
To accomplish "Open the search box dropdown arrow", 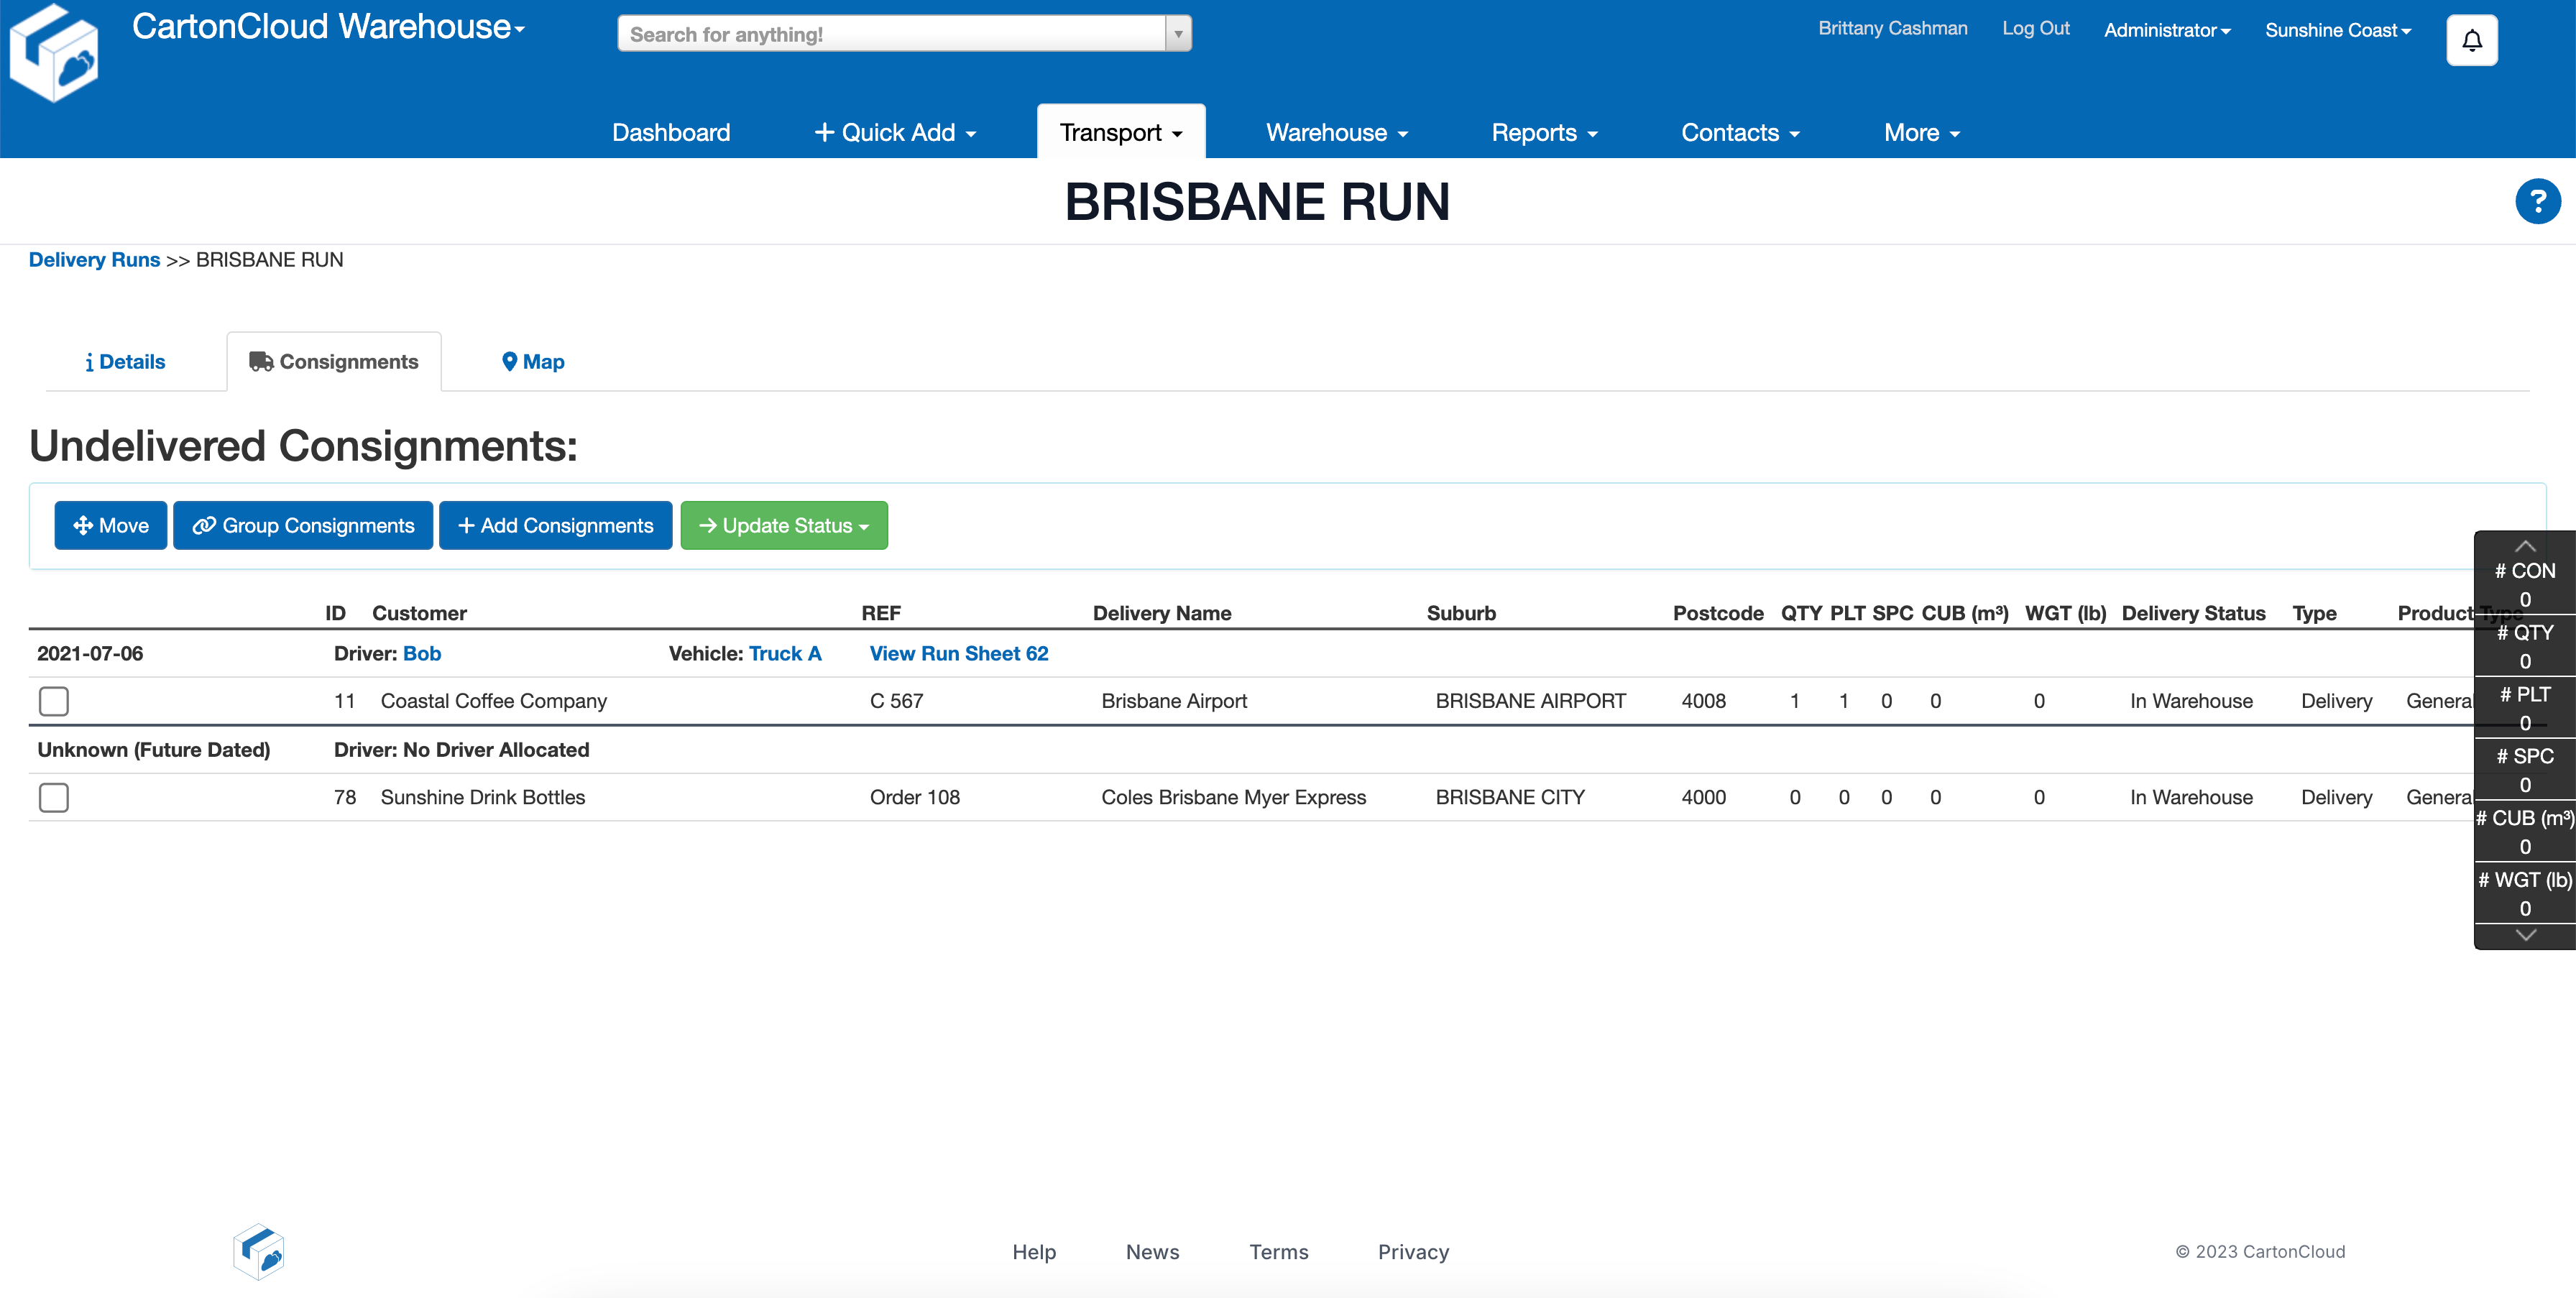I will pos(1178,34).
